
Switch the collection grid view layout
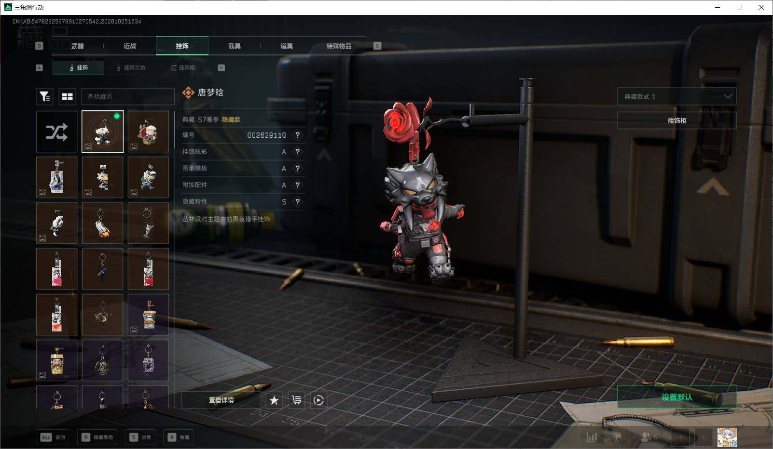click(68, 97)
